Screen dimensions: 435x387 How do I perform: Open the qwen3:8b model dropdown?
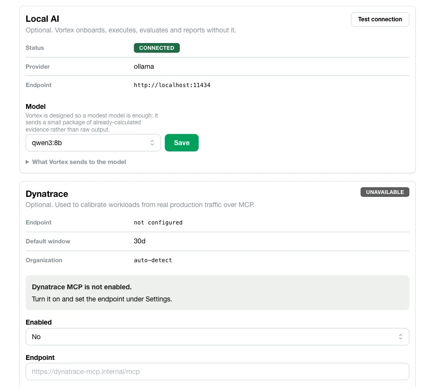coord(93,143)
